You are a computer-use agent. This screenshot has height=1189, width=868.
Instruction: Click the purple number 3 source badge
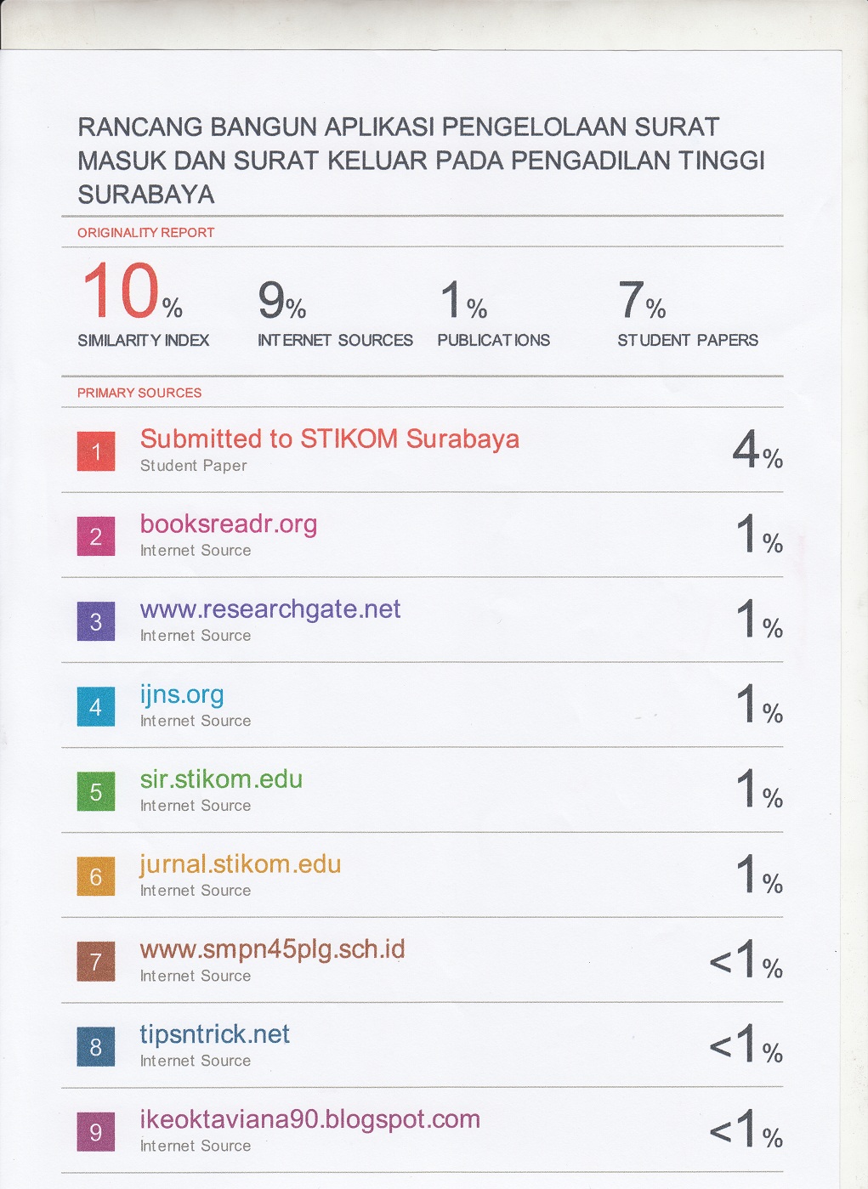click(x=96, y=621)
